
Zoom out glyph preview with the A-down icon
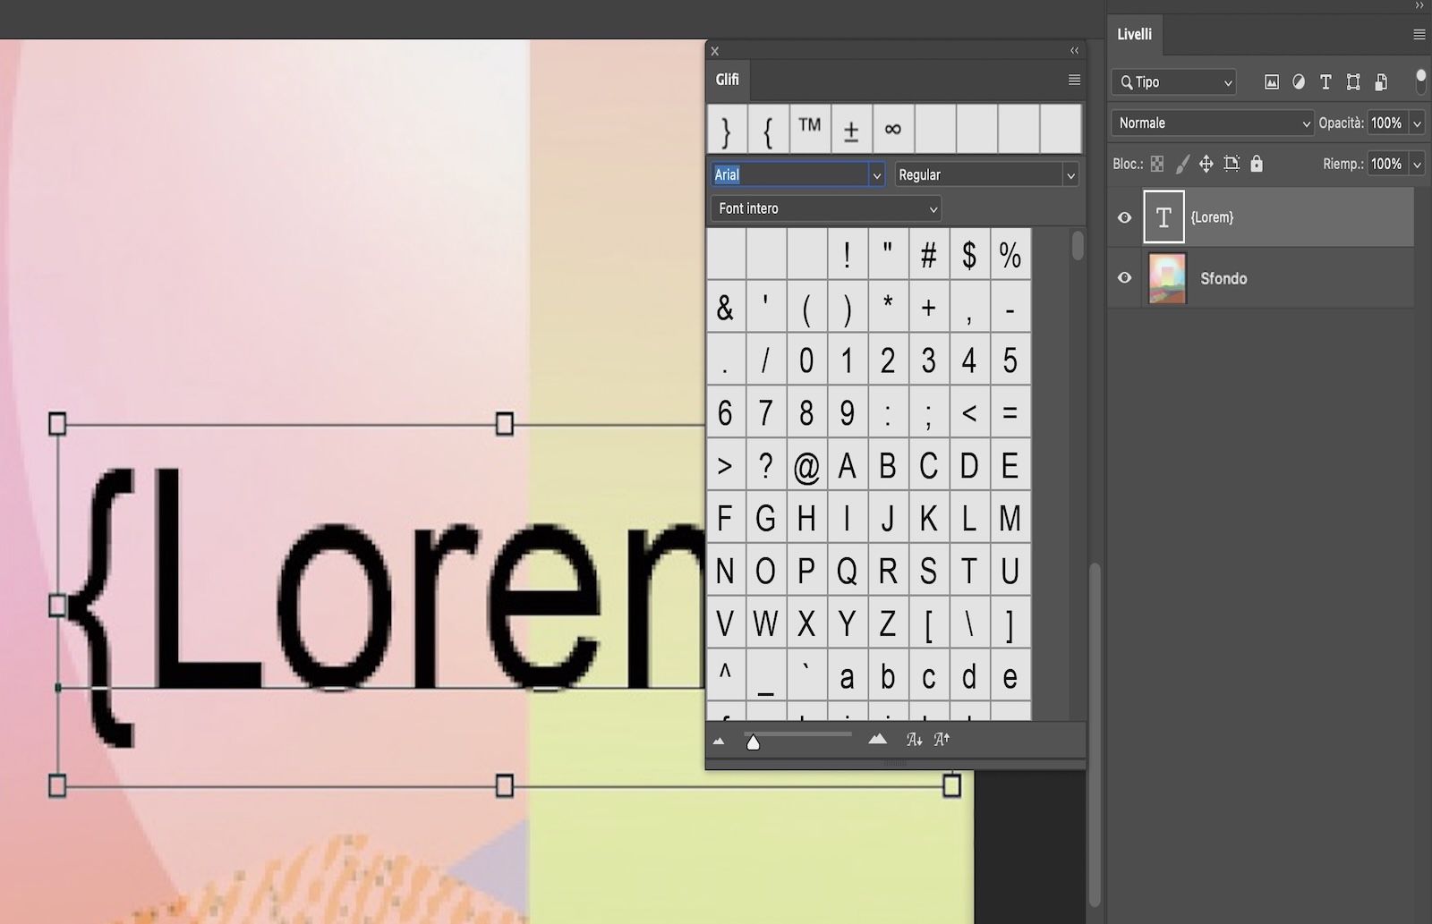click(x=915, y=739)
